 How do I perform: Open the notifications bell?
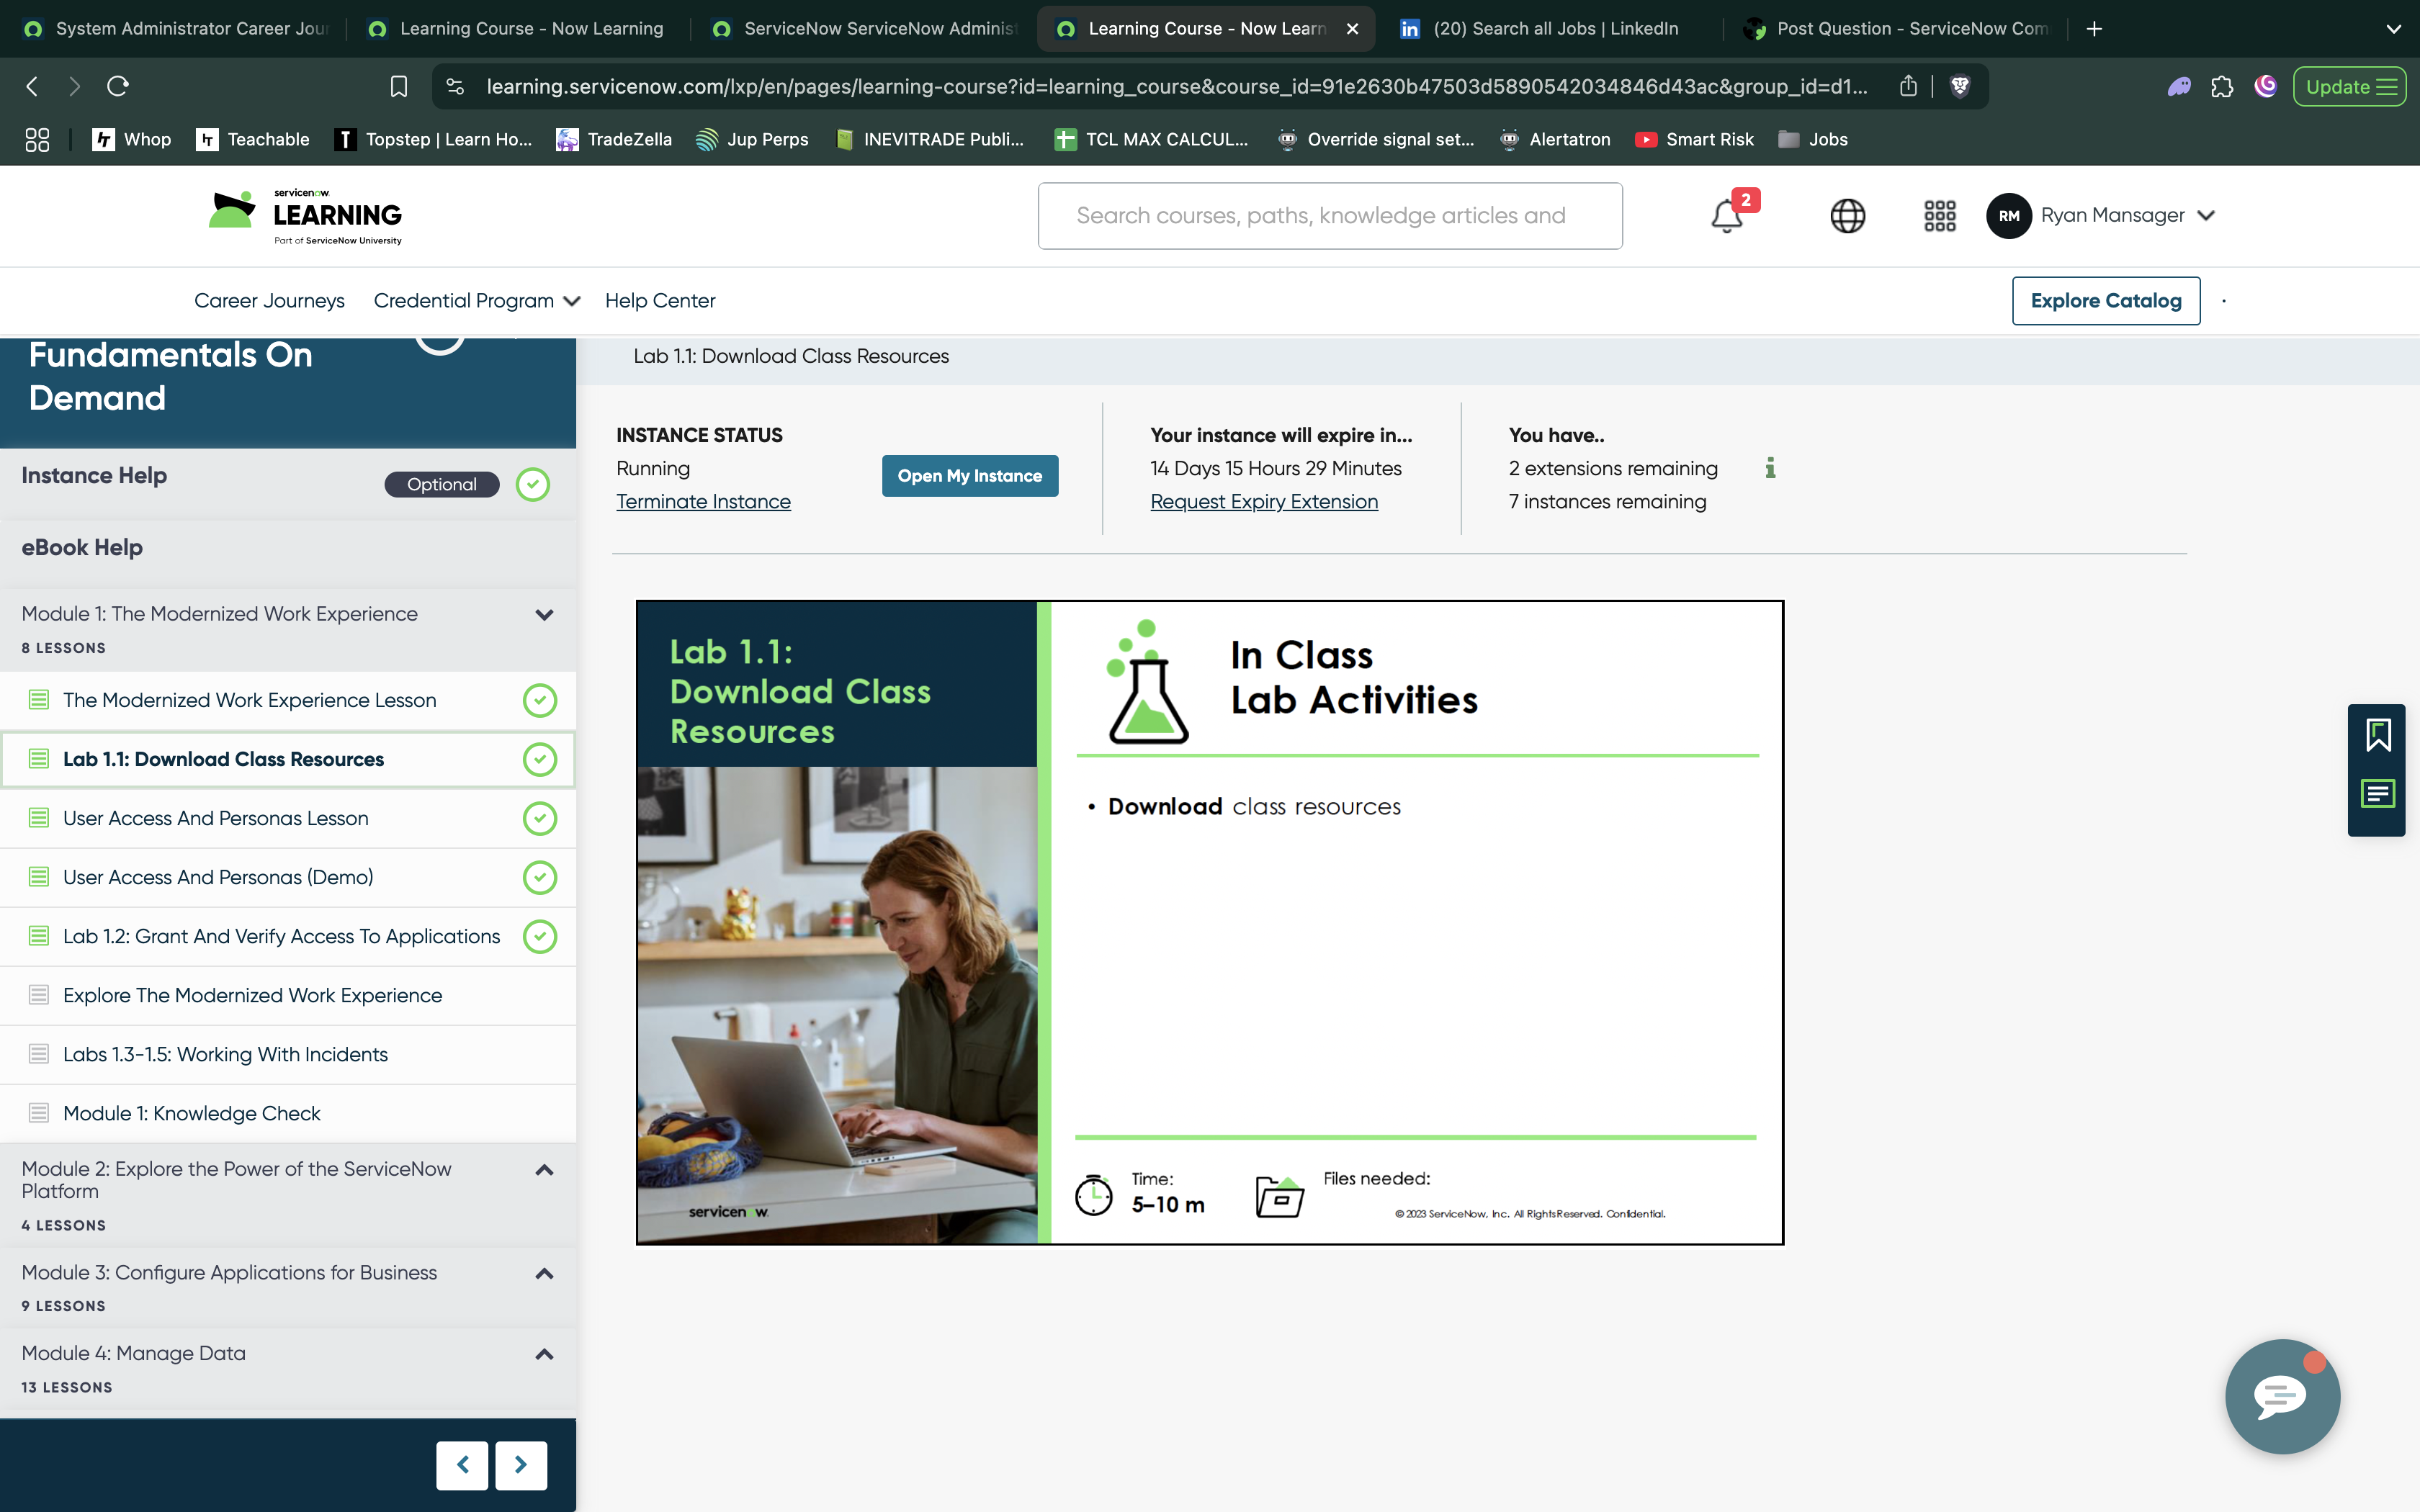[x=1727, y=216]
